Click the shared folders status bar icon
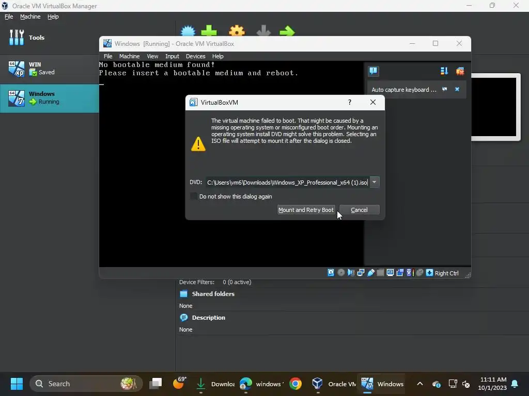The image size is (529, 396). click(380, 273)
